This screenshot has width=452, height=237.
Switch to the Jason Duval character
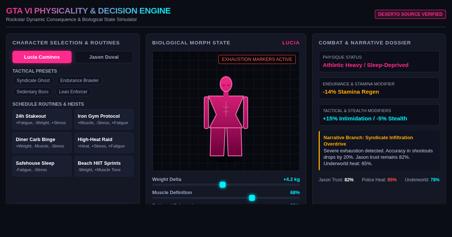click(x=104, y=57)
